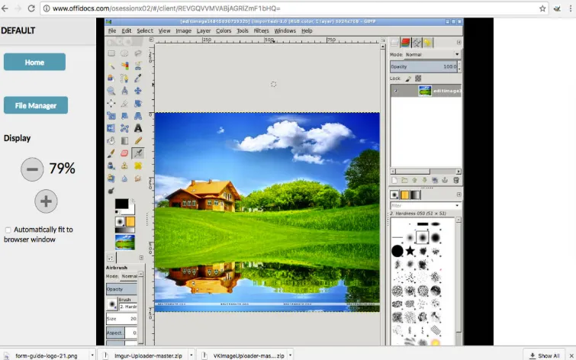
Task: Select the Dodge/Burn tool
Action: [111, 191]
